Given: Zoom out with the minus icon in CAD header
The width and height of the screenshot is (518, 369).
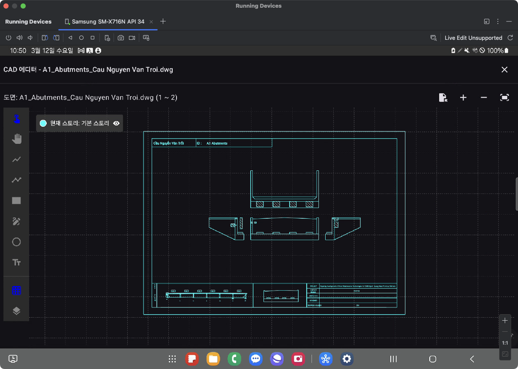Looking at the screenshot, I should (484, 98).
